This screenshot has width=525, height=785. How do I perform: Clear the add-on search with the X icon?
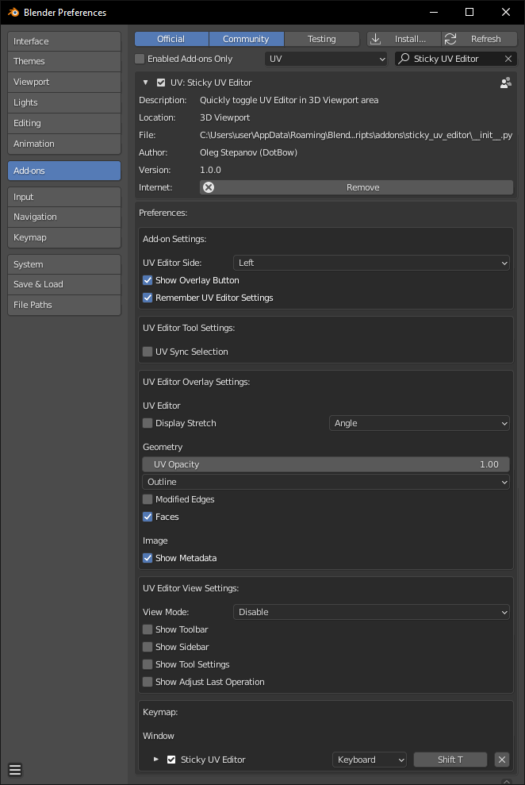click(508, 59)
